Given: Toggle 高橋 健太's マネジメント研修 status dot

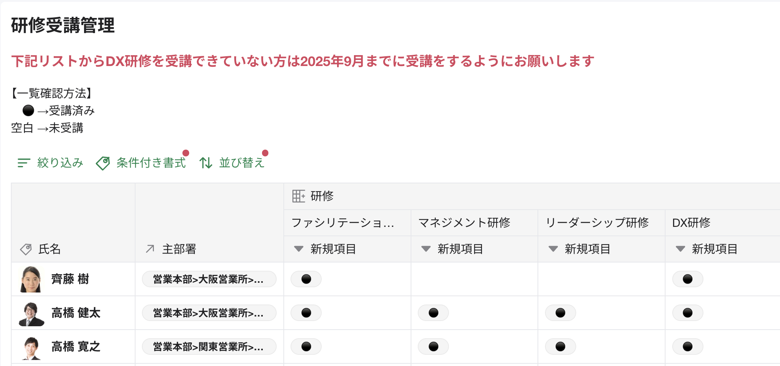Looking at the screenshot, I should [433, 313].
